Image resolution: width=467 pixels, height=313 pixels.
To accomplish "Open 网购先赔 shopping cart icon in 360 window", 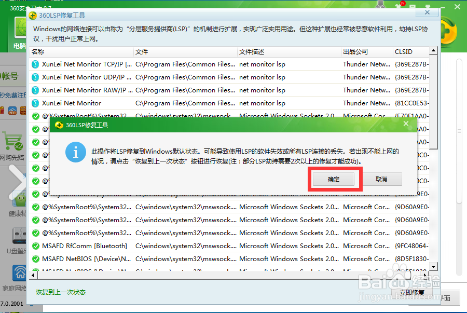I will (x=13, y=141).
